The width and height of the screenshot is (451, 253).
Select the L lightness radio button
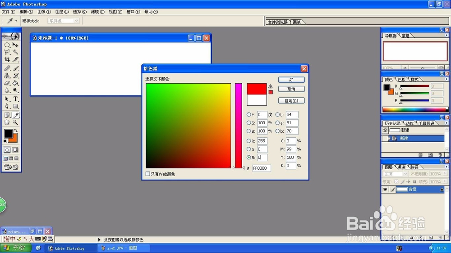277,115
